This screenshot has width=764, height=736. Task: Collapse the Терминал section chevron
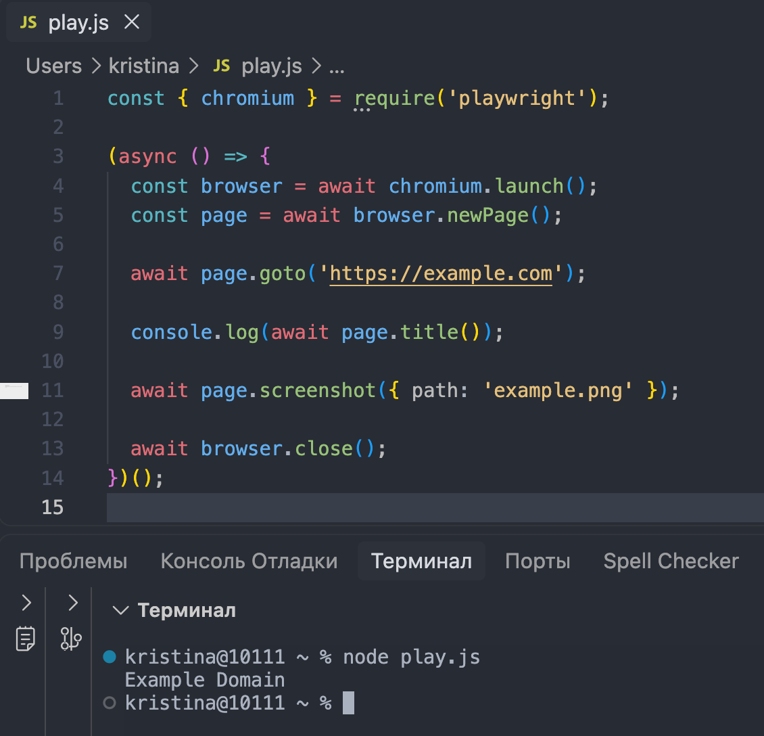click(x=120, y=610)
